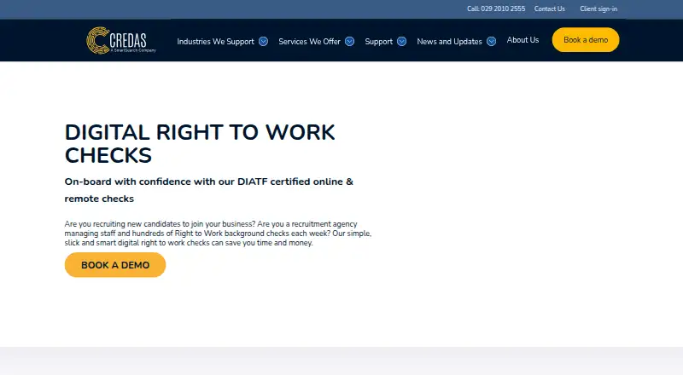The image size is (683, 375).
Task: Open the Support menu item
Action: click(x=378, y=41)
